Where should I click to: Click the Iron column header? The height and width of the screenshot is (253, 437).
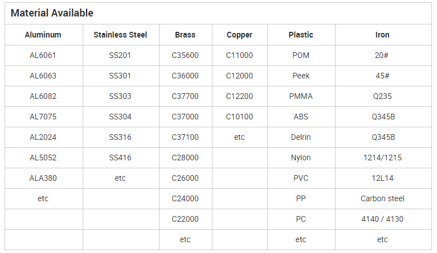[x=382, y=35]
